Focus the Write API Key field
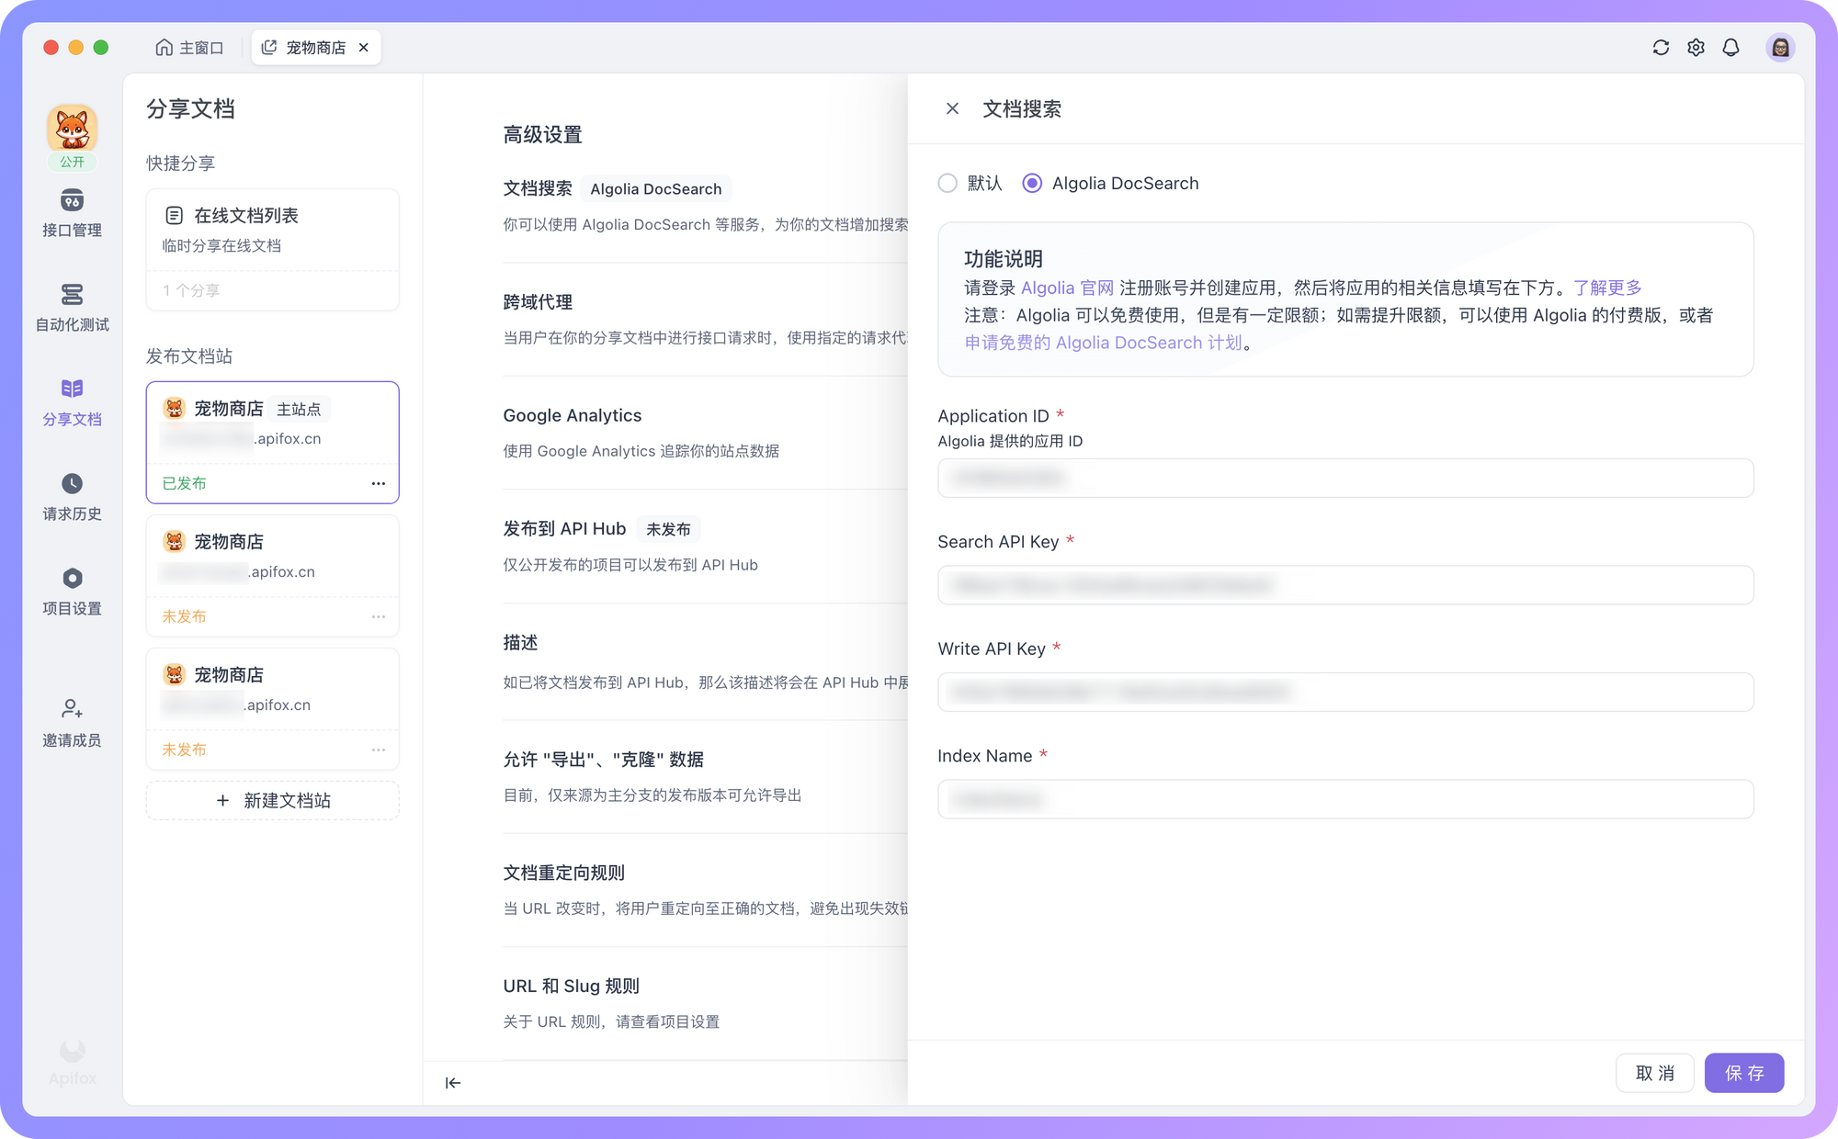The image size is (1838, 1139). click(1345, 692)
